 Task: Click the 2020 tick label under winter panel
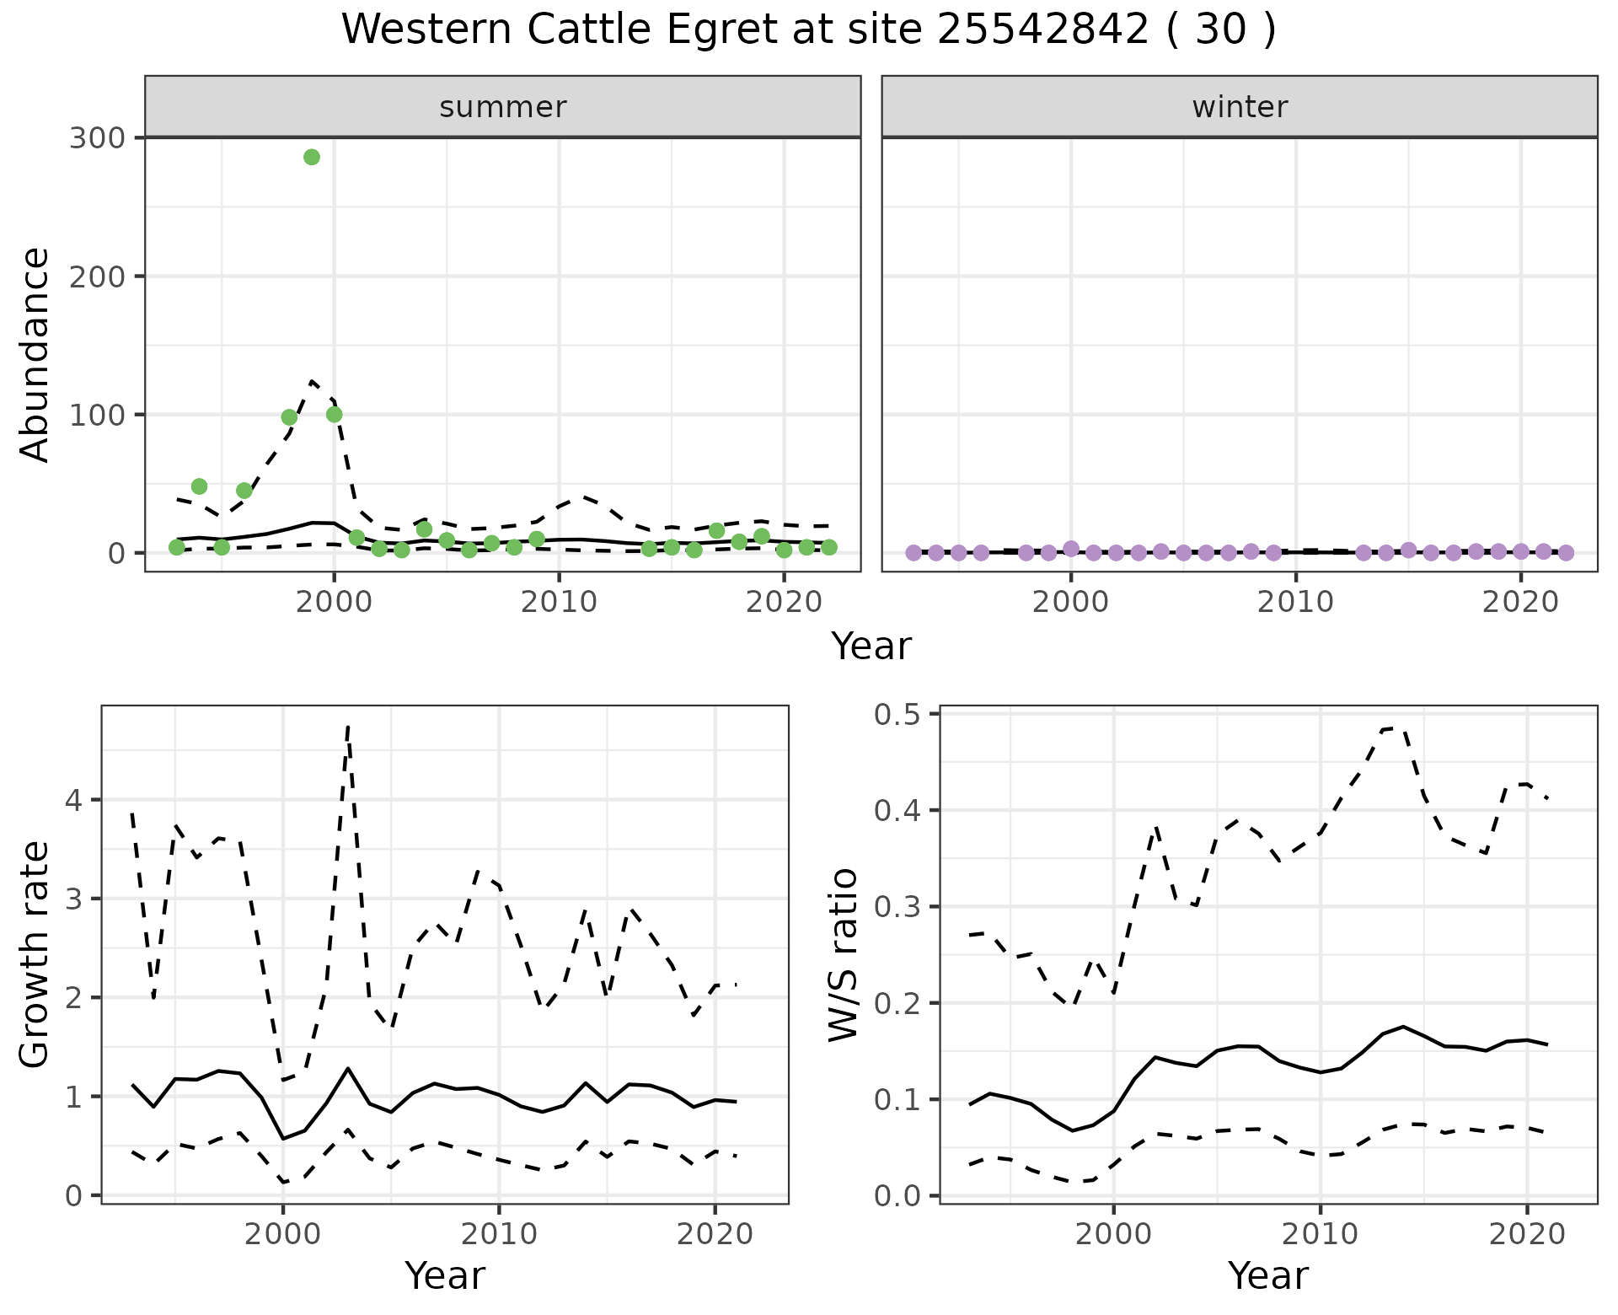tap(1520, 602)
